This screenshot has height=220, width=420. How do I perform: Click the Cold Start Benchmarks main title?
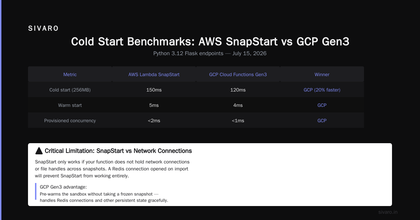point(210,42)
